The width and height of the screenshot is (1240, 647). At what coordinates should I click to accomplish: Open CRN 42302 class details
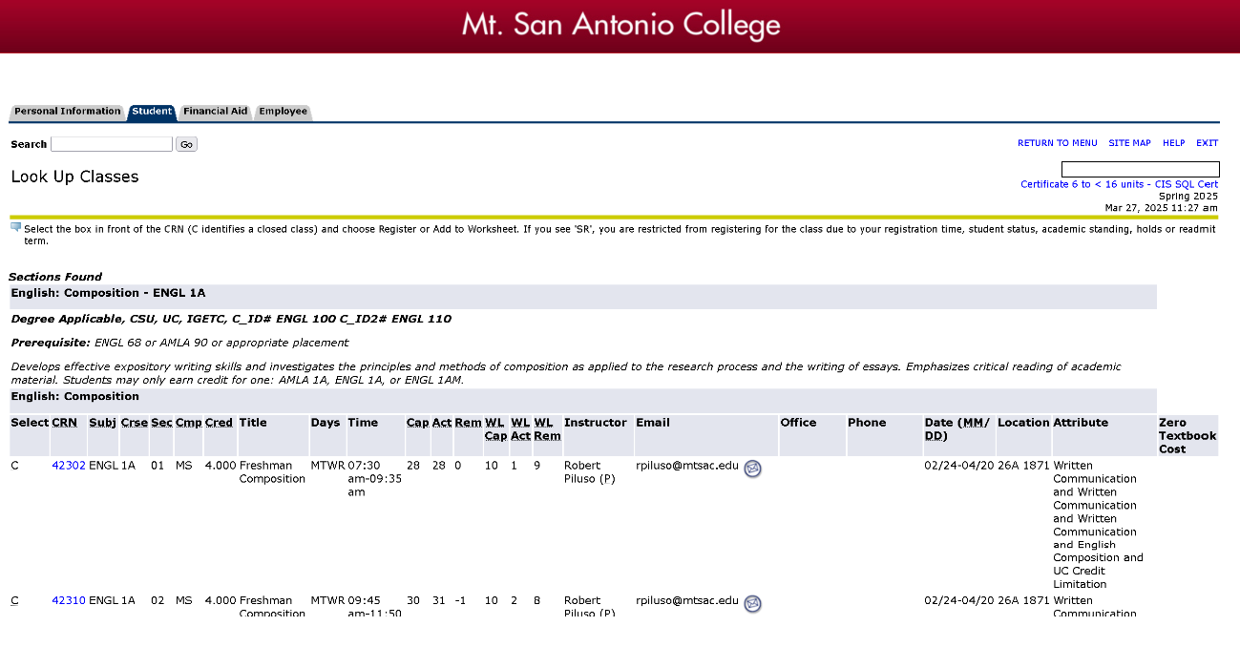click(x=69, y=466)
